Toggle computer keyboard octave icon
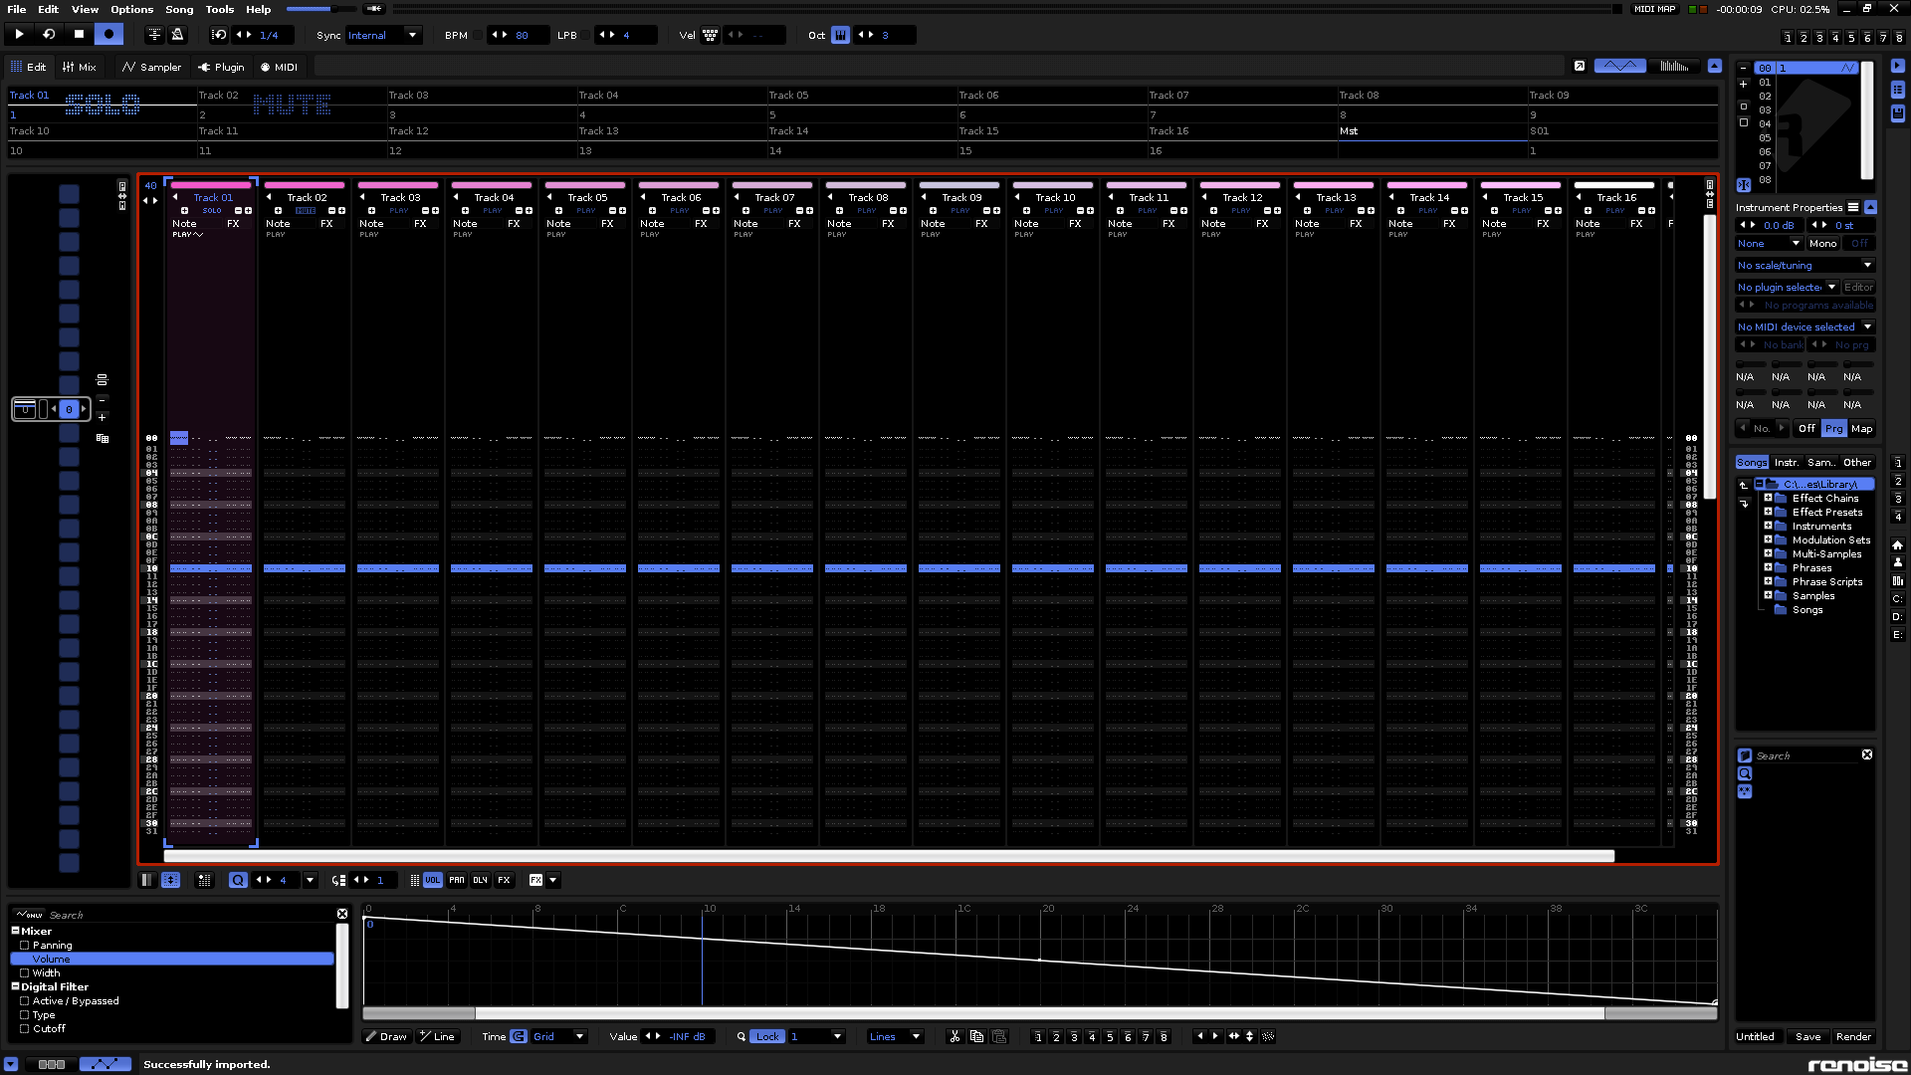 [x=840, y=35]
